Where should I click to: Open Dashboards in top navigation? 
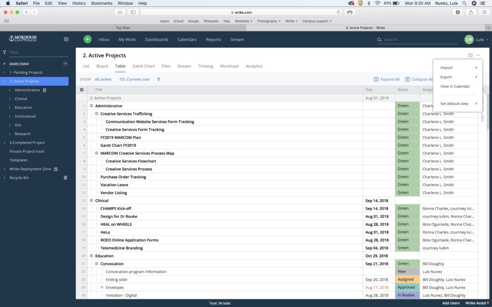point(157,39)
